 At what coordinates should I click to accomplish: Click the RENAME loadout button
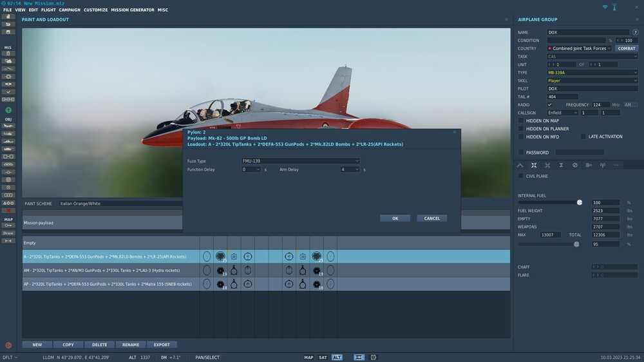coord(131,345)
